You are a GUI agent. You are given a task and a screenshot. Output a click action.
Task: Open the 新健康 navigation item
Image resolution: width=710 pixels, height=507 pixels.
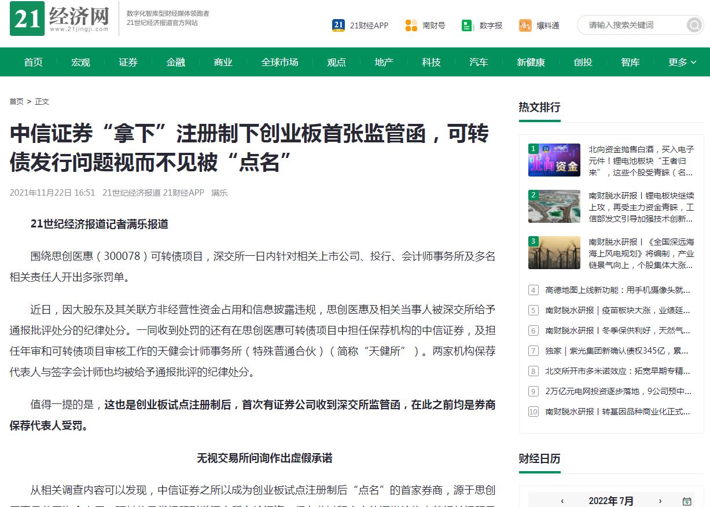click(531, 62)
